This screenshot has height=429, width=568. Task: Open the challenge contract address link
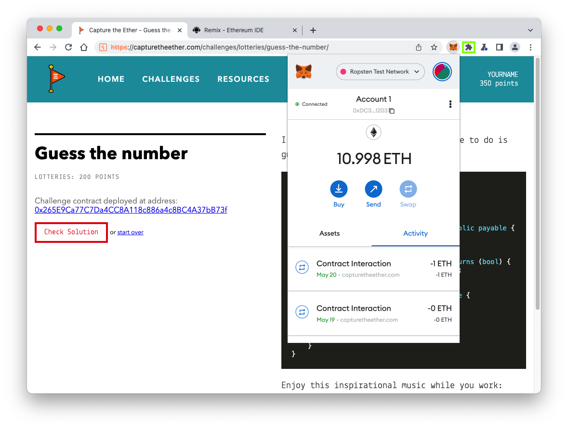tap(131, 210)
